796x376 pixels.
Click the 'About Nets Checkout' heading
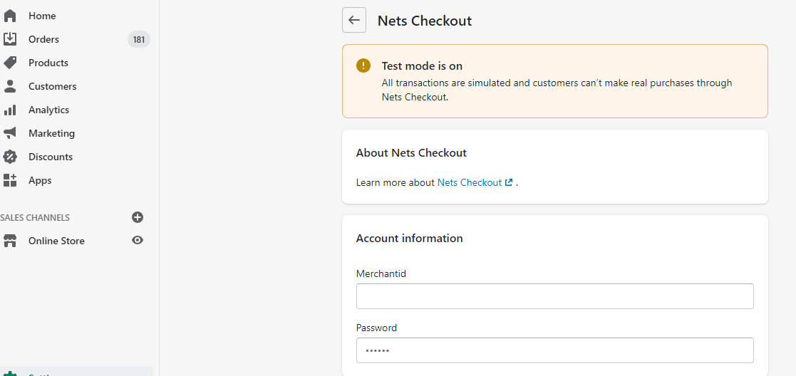tap(411, 152)
